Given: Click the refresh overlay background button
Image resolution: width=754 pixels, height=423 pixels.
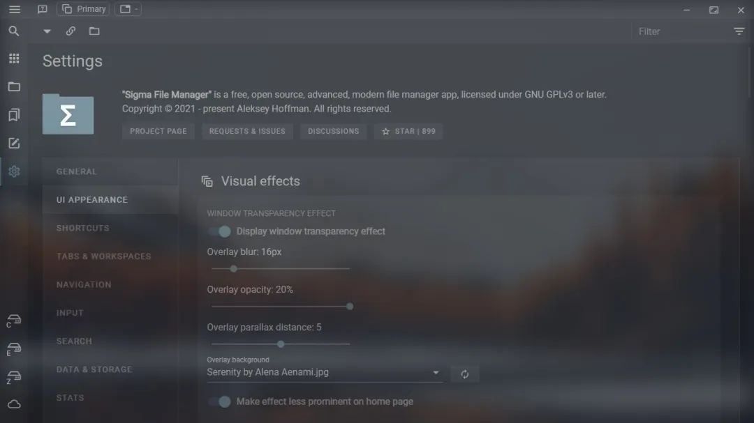Looking at the screenshot, I should point(464,374).
